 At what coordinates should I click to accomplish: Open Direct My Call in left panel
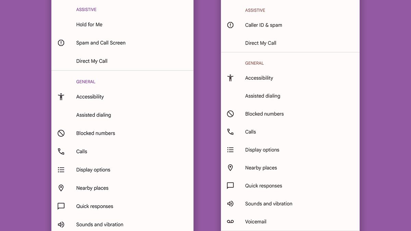pyautogui.click(x=92, y=61)
